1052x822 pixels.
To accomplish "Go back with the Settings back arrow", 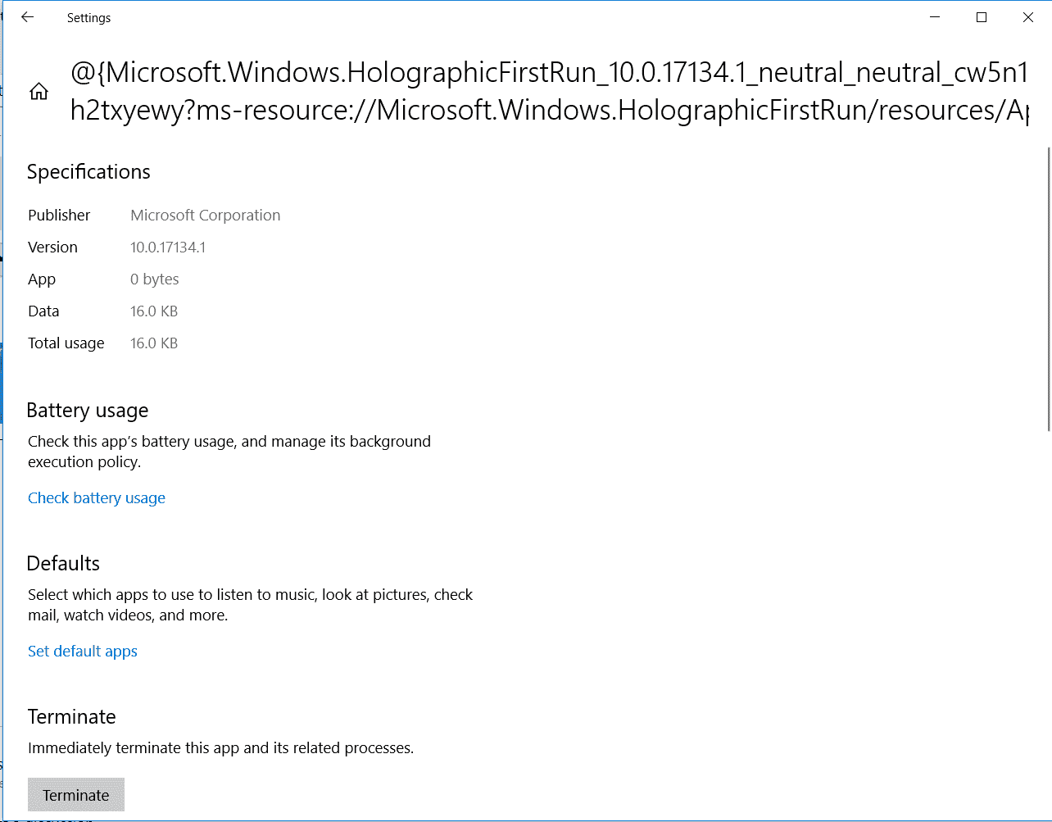I will [28, 17].
